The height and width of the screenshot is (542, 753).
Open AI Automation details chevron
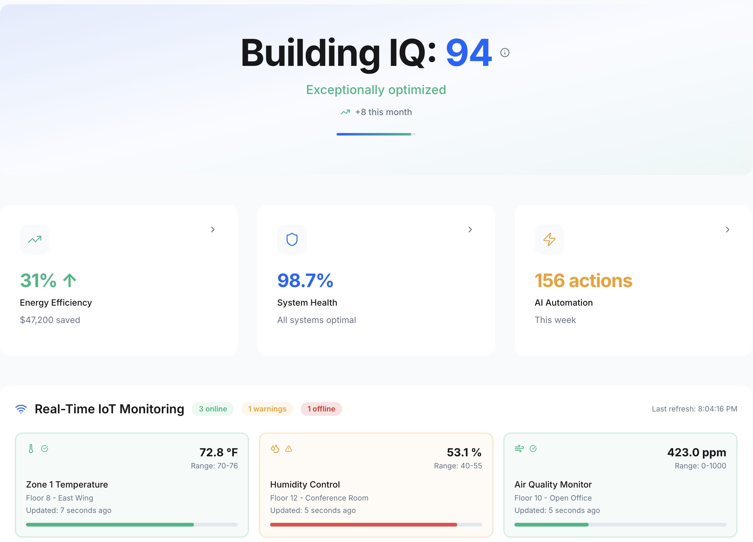point(727,230)
